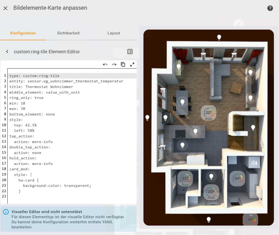The width and height of the screenshot is (279, 235).
Task: Open the 14° outdoor temperature ring
Action: pyautogui.click(x=250, y=219)
